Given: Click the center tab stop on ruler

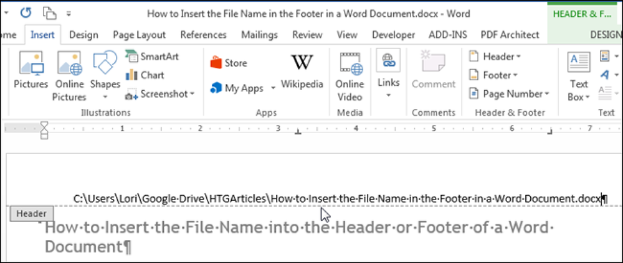Looking at the screenshot, I should (298, 132).
